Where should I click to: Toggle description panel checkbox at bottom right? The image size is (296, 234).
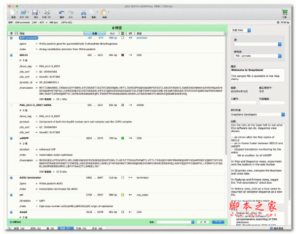(271, 228)
